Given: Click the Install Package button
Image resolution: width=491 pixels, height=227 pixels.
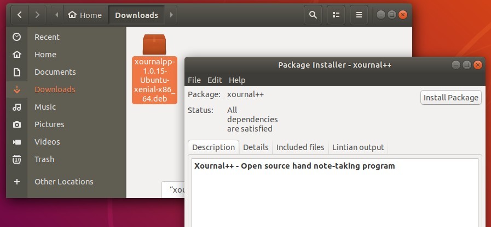Looking at the screenshot, I should coord(451,98).
